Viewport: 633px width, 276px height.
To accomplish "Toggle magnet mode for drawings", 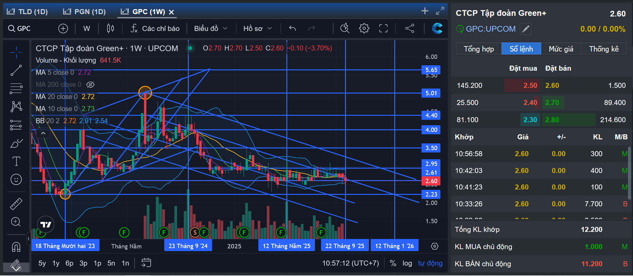I will coord(16,247).
